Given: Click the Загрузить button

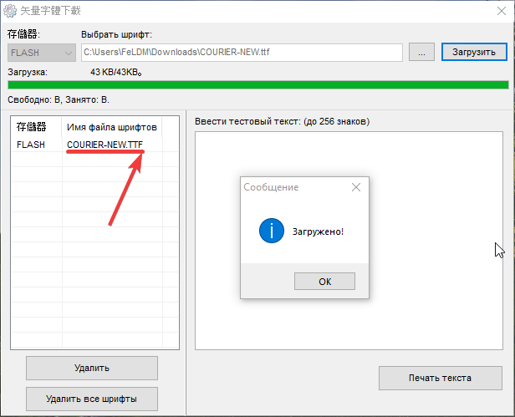Looking at the screenshot, I should click(474, 52).
